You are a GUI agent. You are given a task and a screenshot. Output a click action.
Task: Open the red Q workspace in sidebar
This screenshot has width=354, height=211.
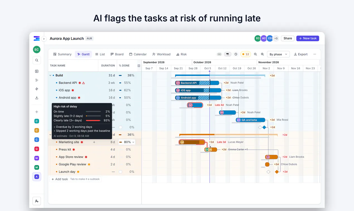pos(37,149)
